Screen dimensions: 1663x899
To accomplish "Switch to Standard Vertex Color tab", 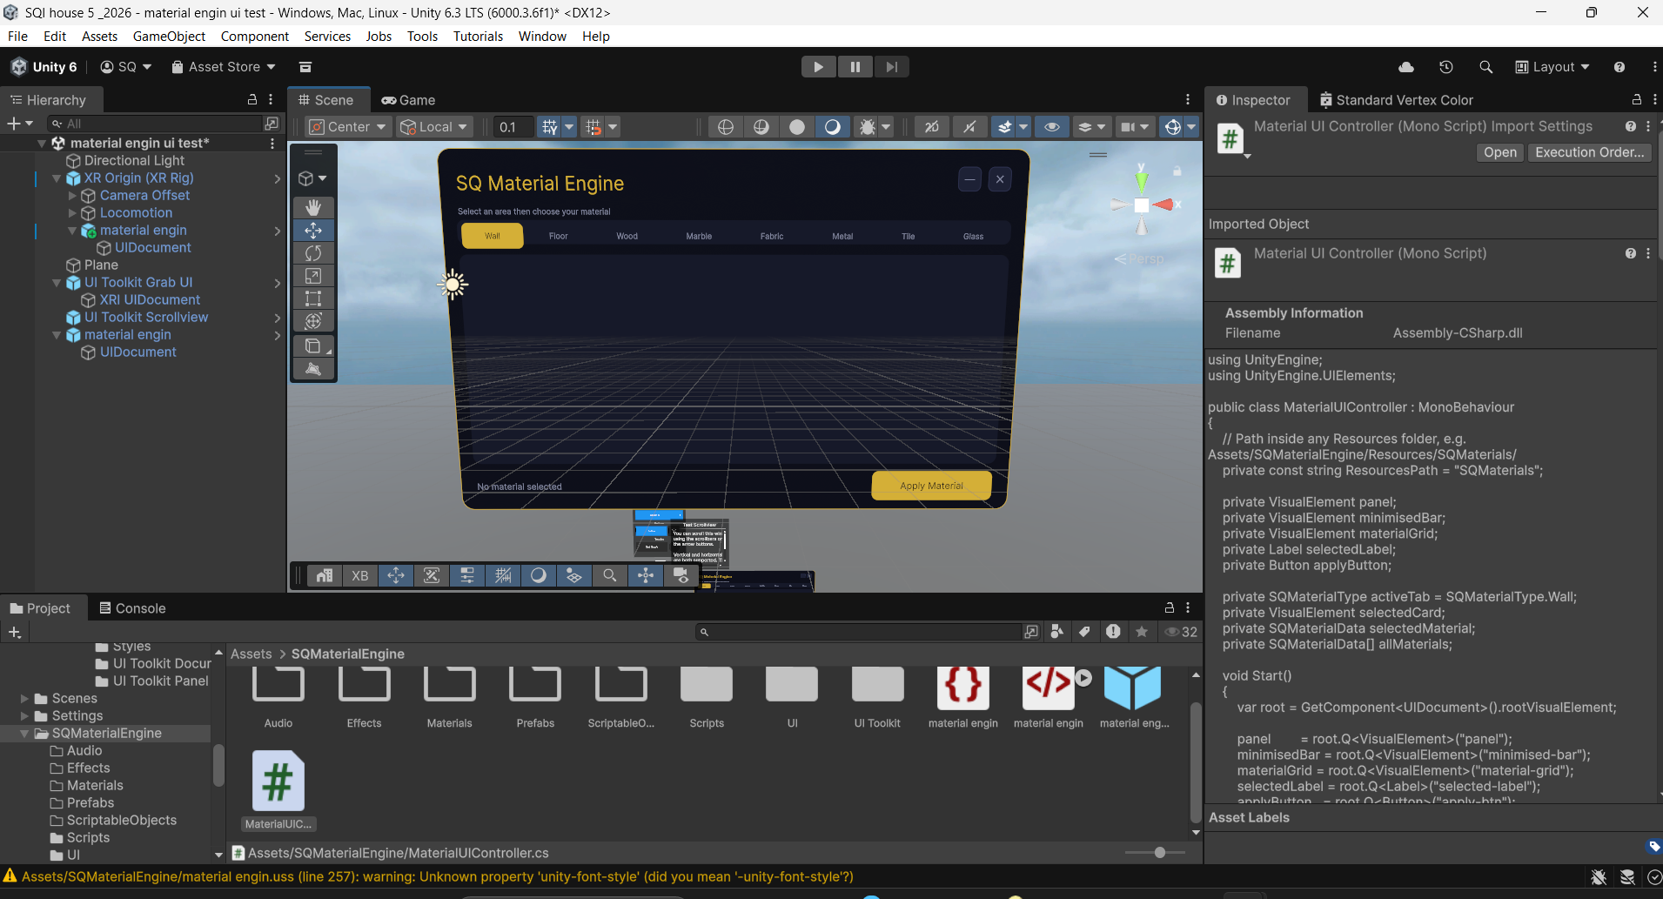I will [x=1396, y=100].
